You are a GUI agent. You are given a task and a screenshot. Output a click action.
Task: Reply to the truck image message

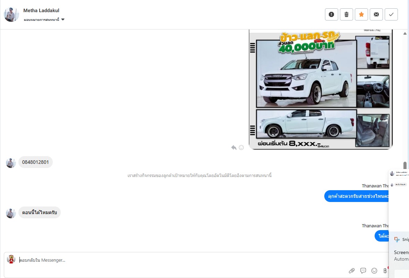pyautogui.click(x=234, y=148)
